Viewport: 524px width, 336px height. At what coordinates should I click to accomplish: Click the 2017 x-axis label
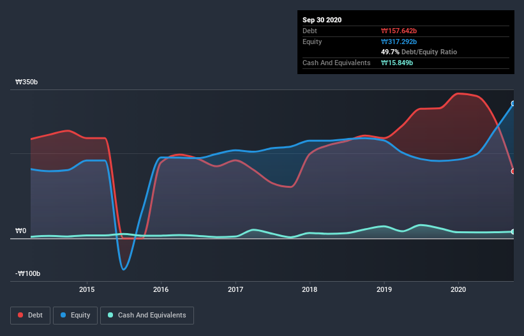click(236, 289)
